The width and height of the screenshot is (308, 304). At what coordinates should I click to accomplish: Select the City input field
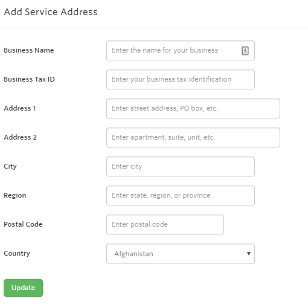click(x=181, y=166)
